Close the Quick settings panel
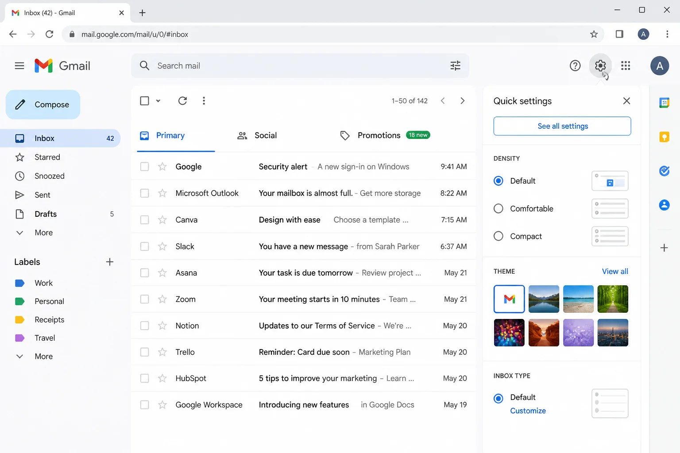Image resolution: width=680 pixels, height=453 pixels. (626, 101)
